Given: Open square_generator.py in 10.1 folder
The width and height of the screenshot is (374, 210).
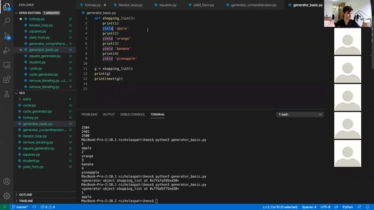Looking at the screenshot, I should pyautogui.click(x=39, y=148).
